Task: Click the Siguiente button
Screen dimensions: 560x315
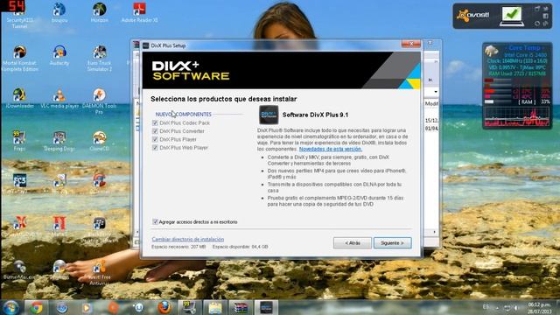Action: coord(393,243)
